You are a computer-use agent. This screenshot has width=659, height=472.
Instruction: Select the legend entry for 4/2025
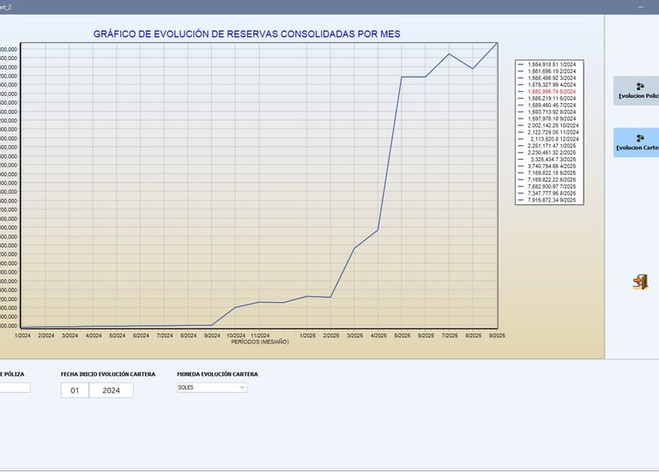[x=547, y=166]
